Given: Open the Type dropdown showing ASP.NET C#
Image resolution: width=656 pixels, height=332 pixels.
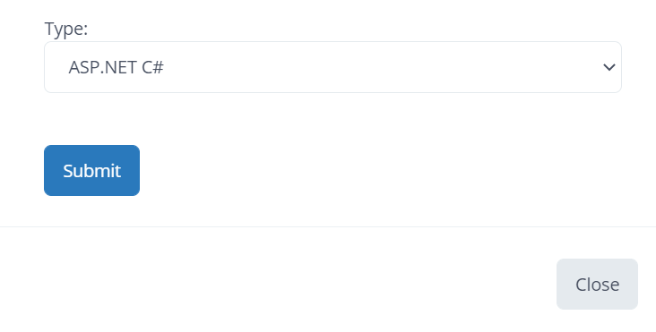Looking at the screenshot, I should pyautogui.click(x=332, y=67).
